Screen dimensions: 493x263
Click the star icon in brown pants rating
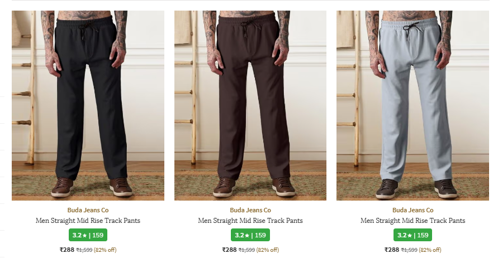[x=247, y=235]
